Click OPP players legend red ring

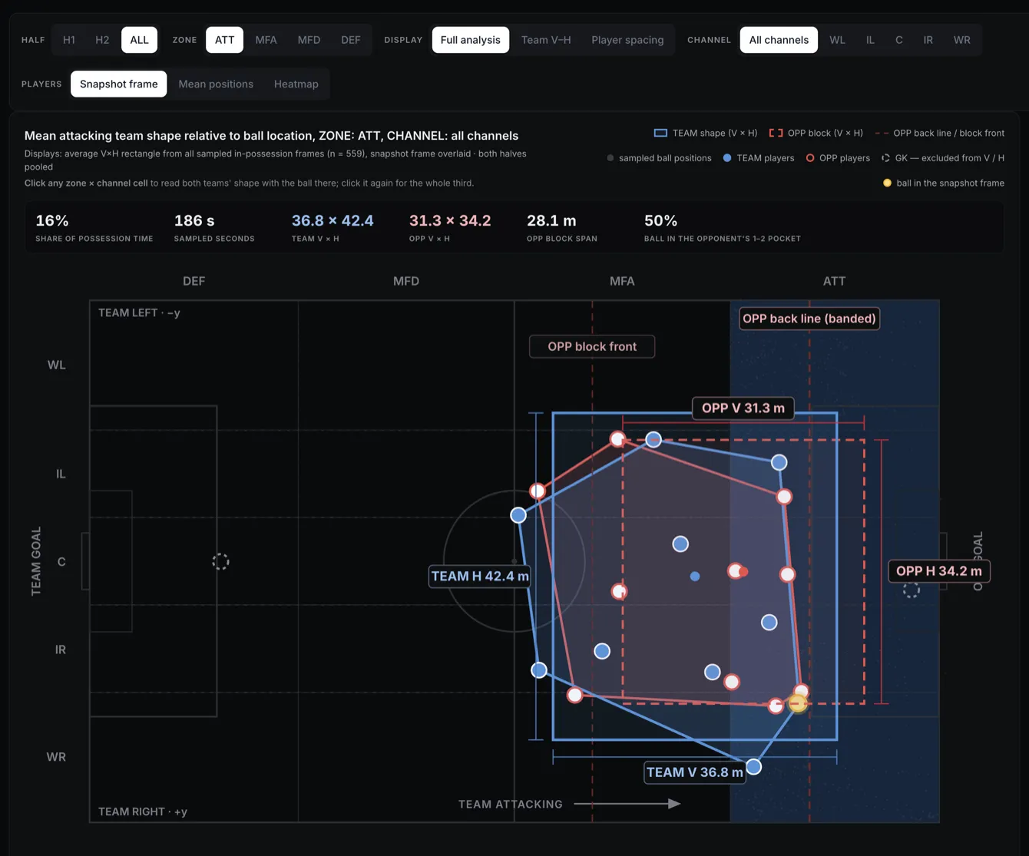tap(809, 157)
